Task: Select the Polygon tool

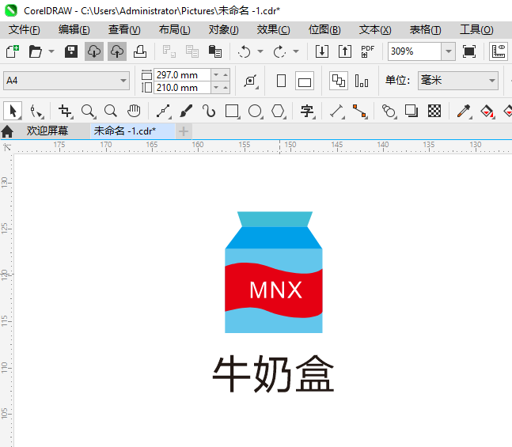Action: (x=279, y=112)
